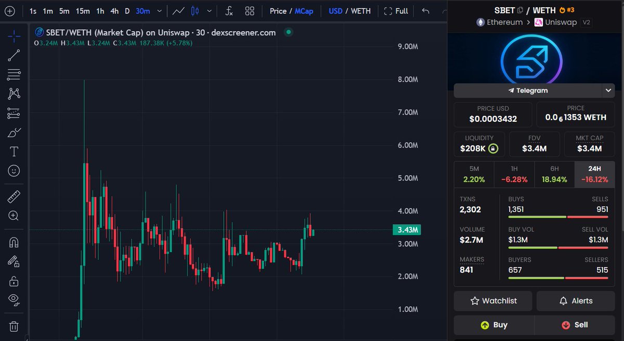
Task: Toggle hide all drawings with eye icon
Action: tap(14, 300)
